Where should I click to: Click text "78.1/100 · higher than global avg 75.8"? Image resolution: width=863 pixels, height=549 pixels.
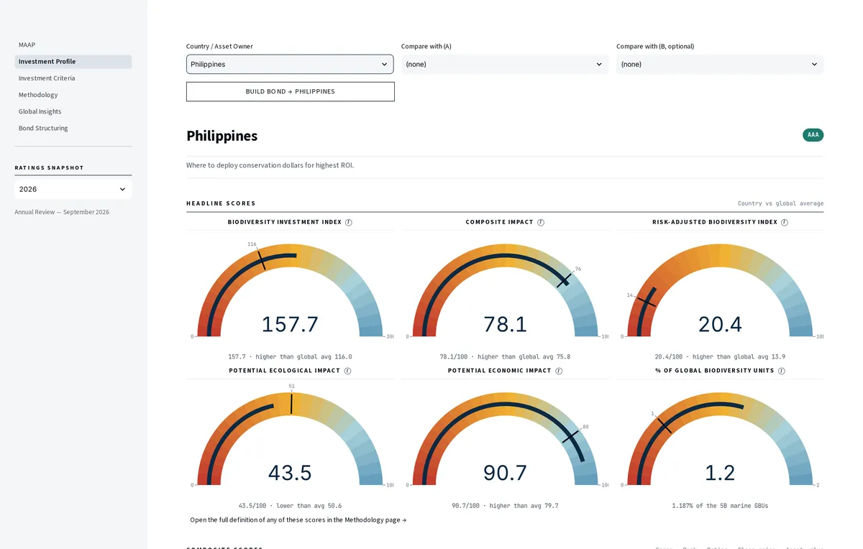pyautogui.click(x=505, y=356)
